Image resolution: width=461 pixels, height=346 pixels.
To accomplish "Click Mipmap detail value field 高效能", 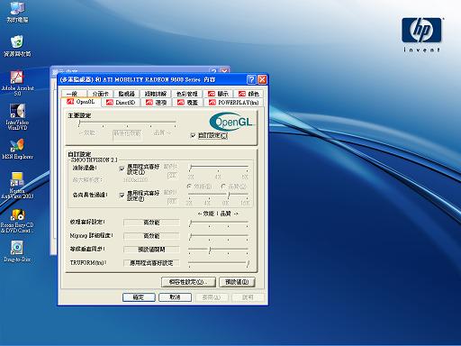I will click(x=151, y=236).
